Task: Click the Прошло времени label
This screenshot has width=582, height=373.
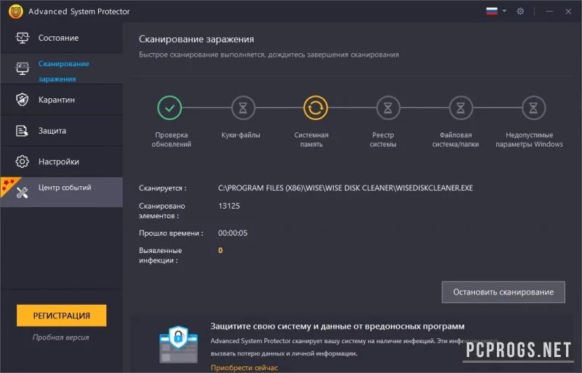Action: pos(171,233)
